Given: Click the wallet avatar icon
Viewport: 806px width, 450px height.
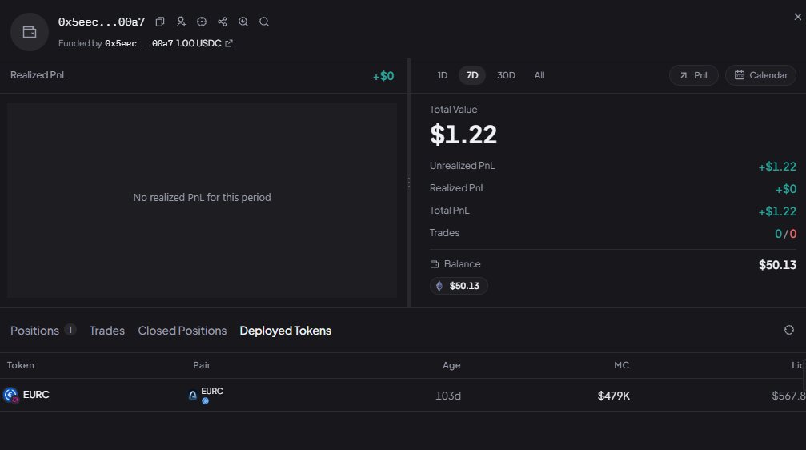Looking at the screenshot, I should (x=30, y=32).
